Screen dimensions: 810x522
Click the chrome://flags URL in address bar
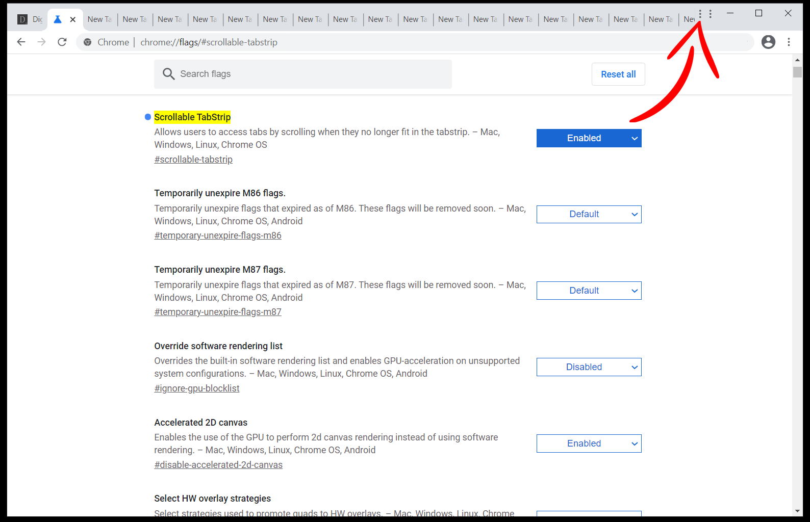(x=209, y=42)
